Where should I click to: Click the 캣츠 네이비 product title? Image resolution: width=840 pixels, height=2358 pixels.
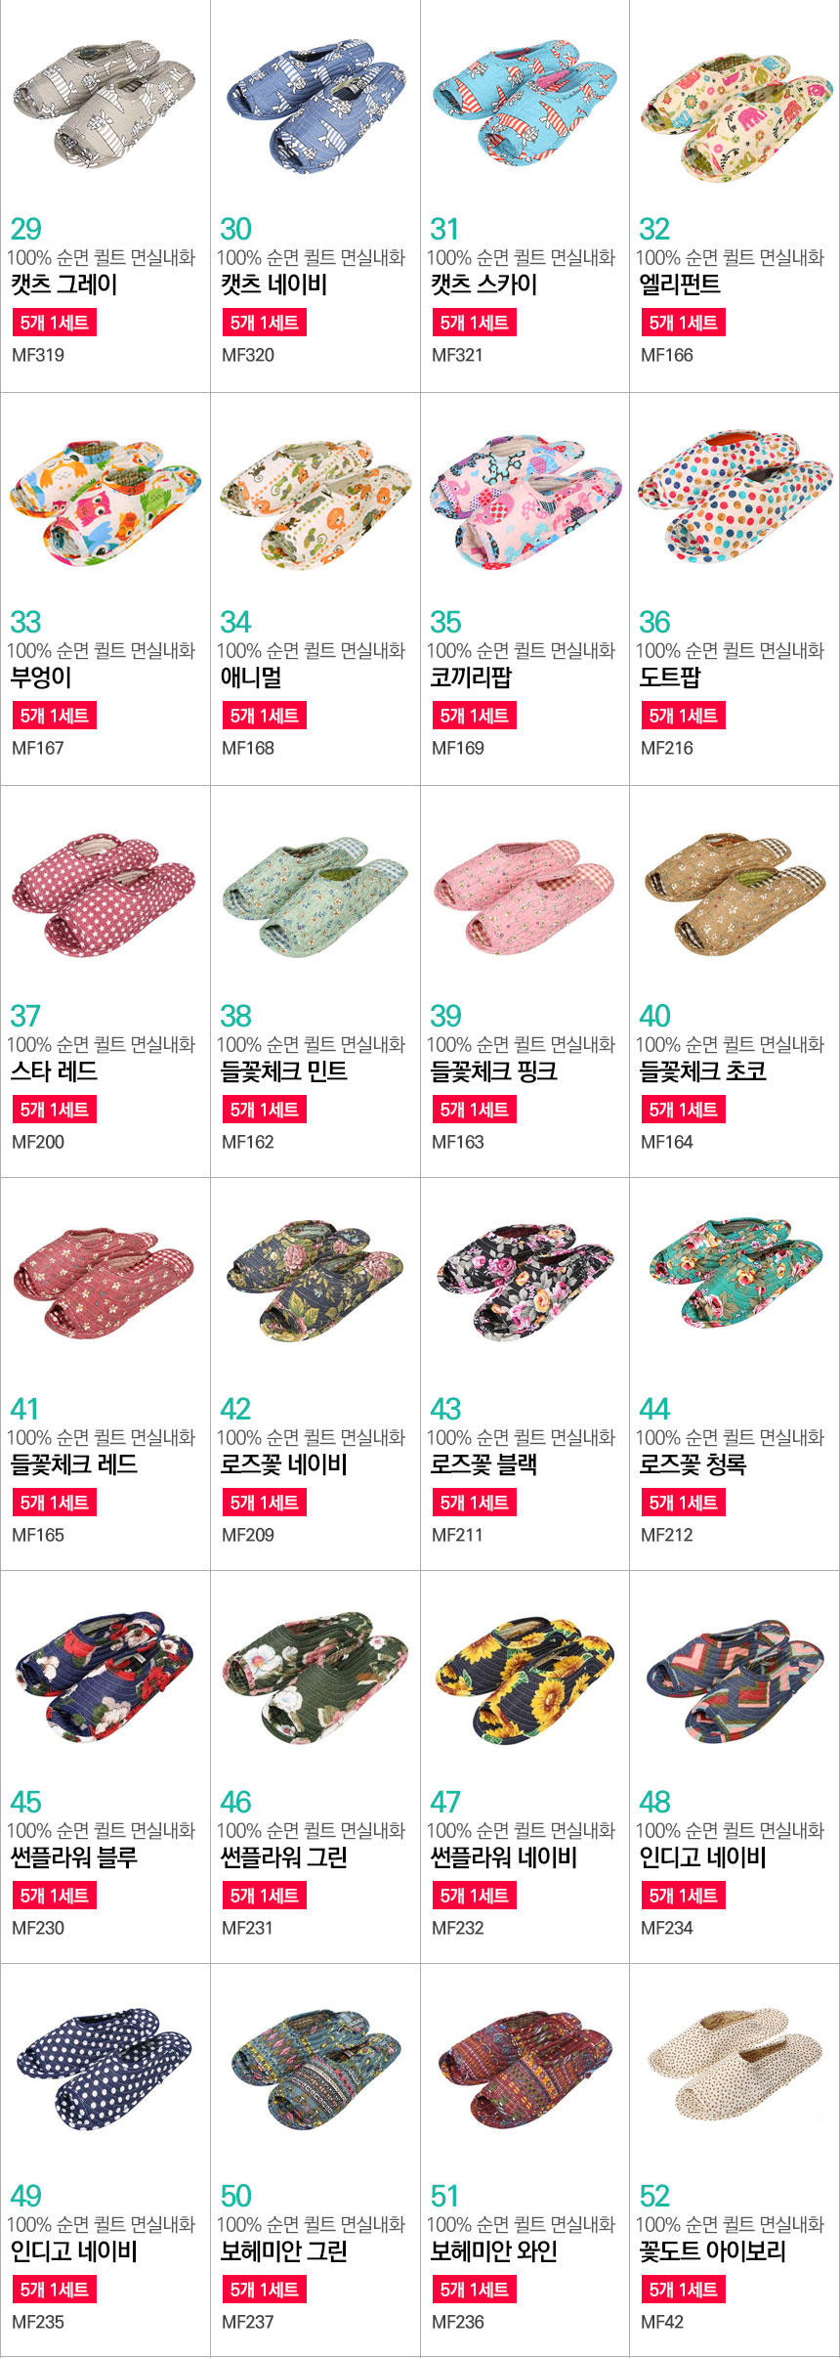pyautogui.click(x=273, y=284)
